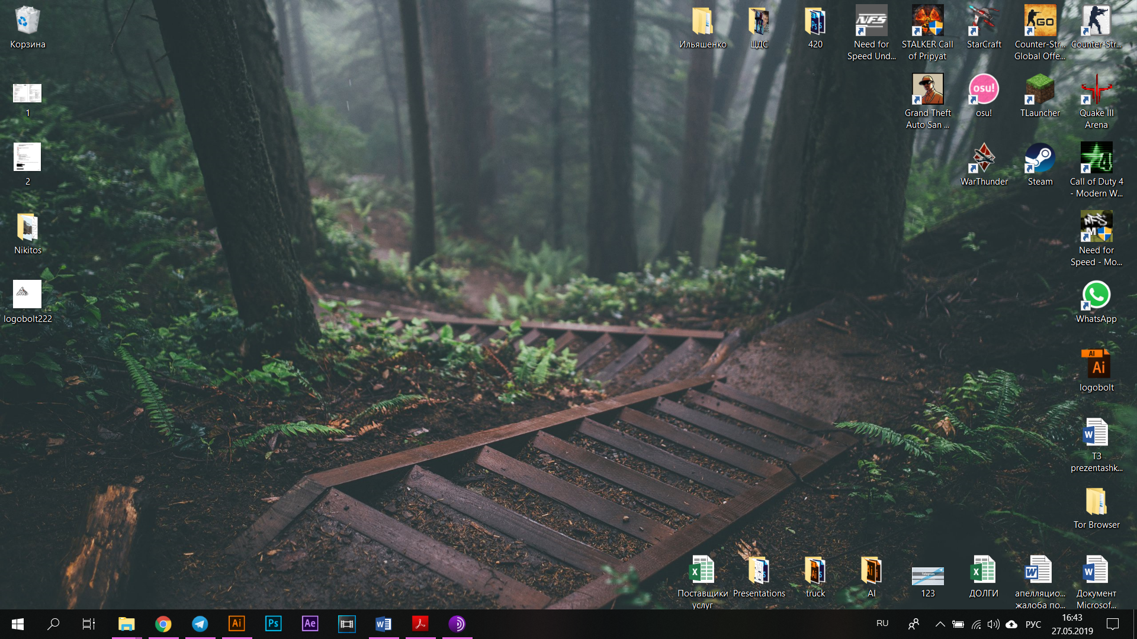This screenshot has height=639, width=1137.
Task: Open the Action Center notifications
Action: coord(1113,624)
